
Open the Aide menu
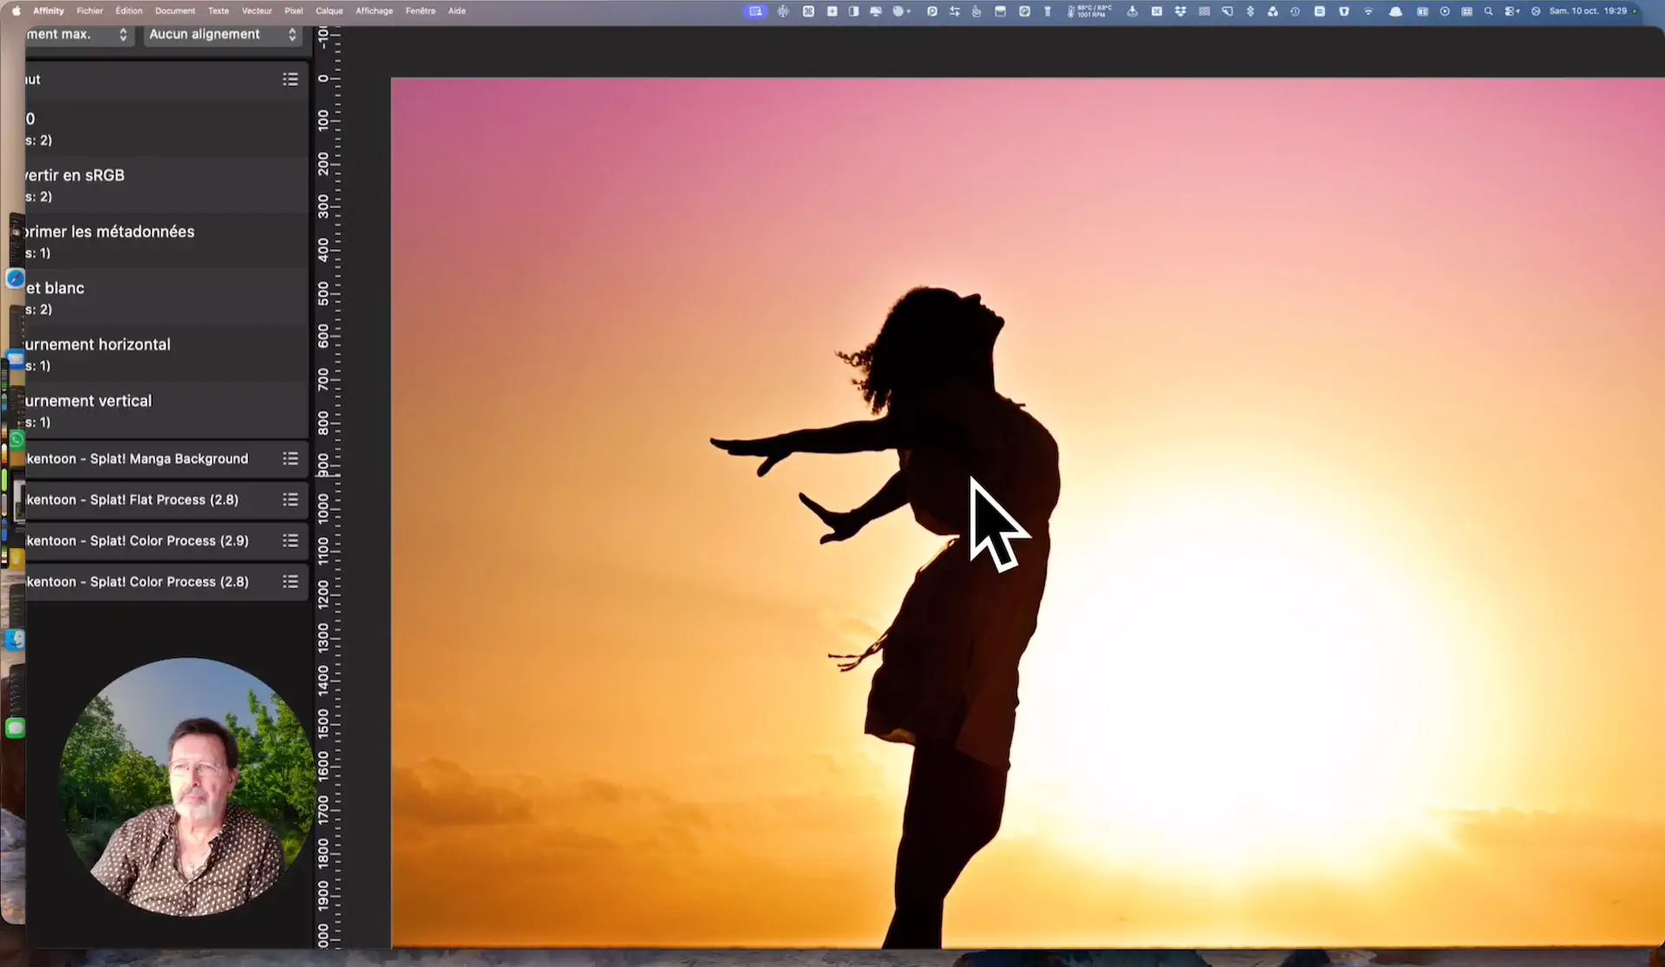[457, 11]
